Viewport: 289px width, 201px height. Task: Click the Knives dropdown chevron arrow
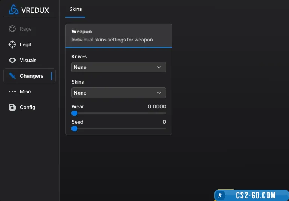tap(159, 67)
